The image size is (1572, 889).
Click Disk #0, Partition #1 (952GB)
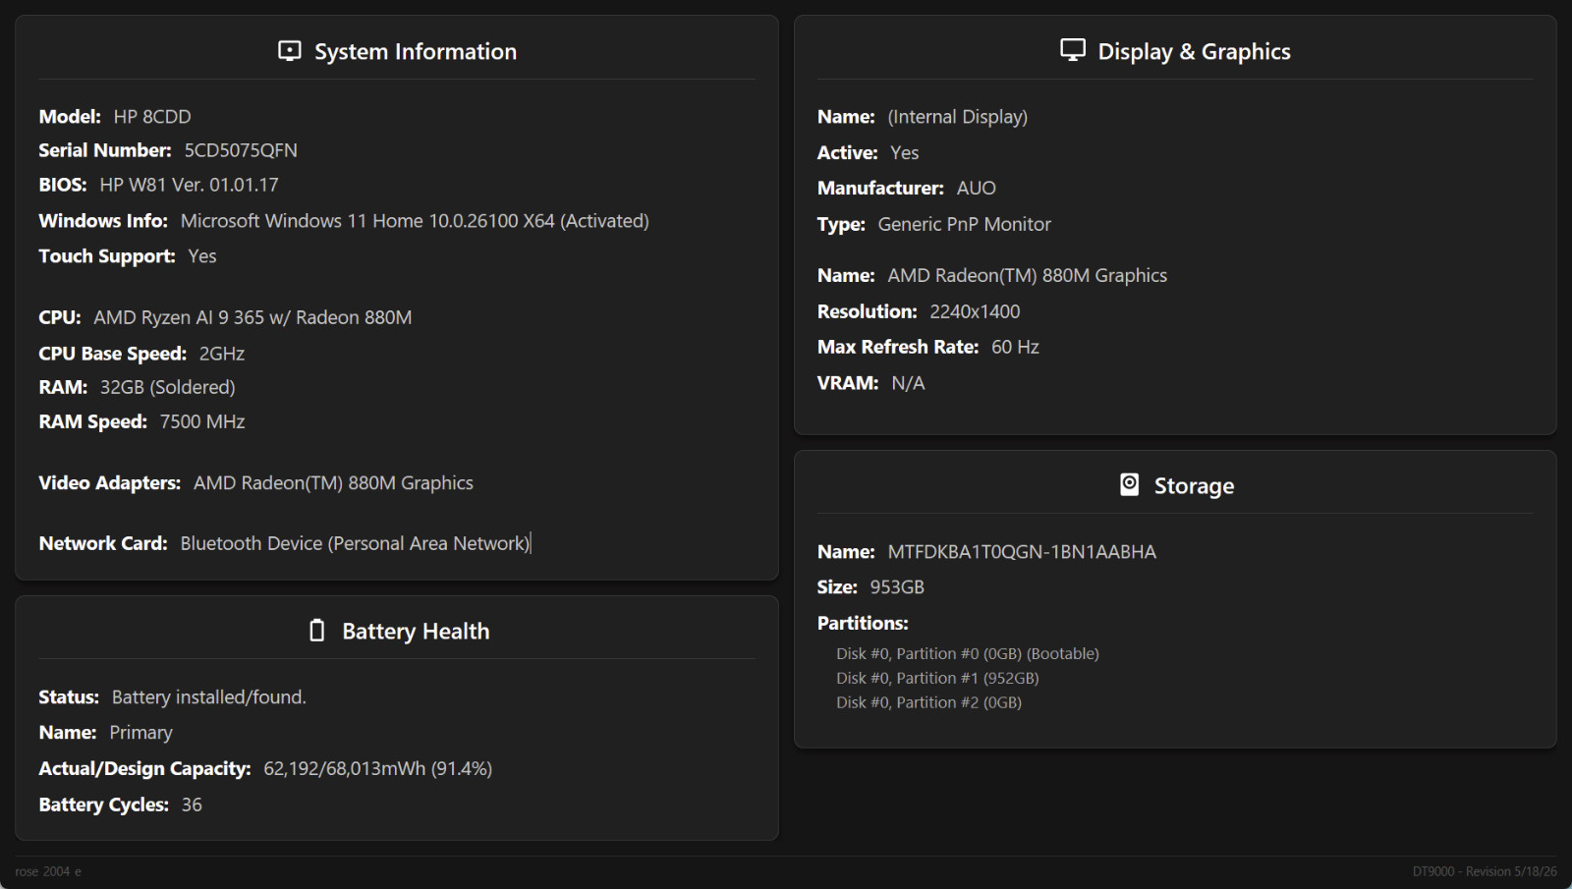click(937, 678)
